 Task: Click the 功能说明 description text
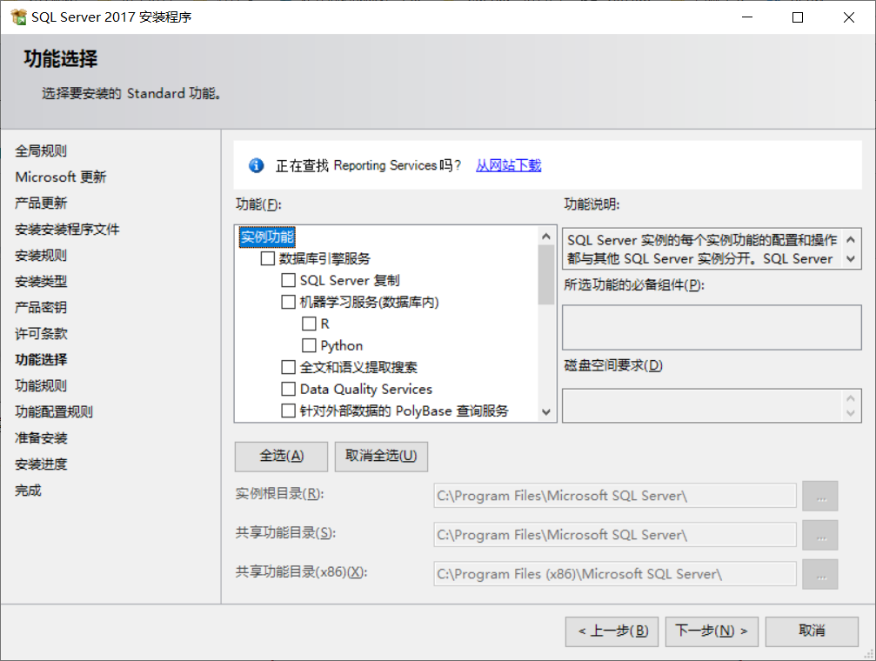702,250
